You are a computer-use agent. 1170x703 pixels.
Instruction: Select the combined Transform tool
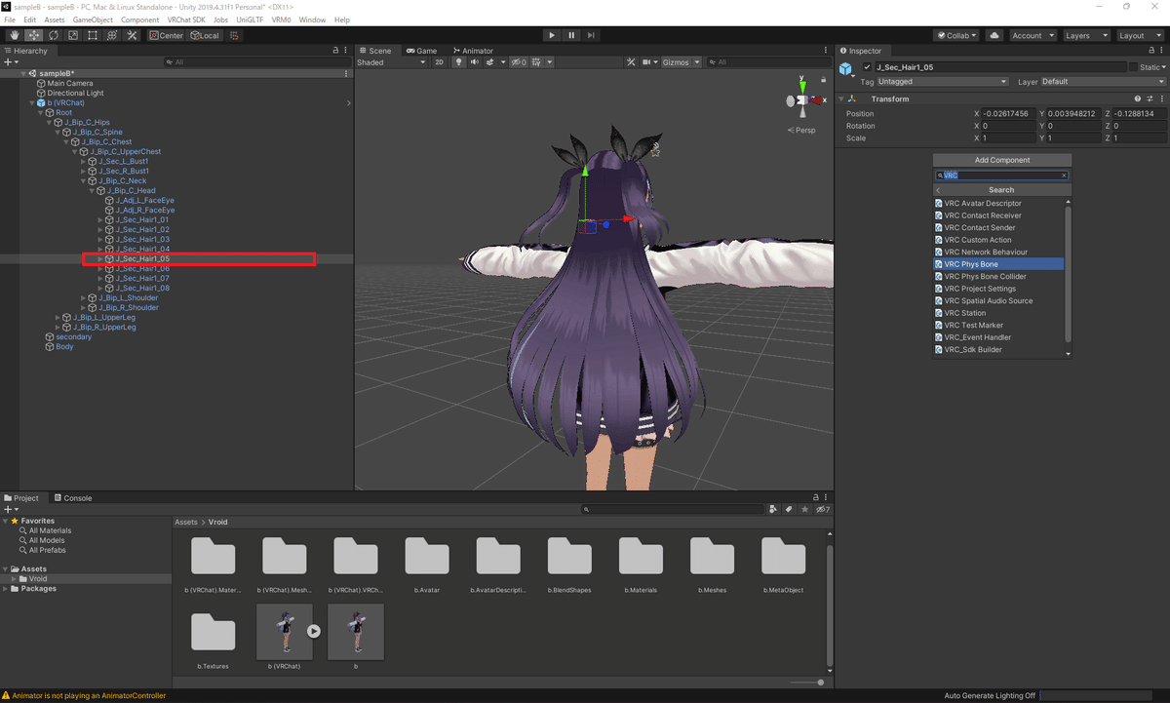coord(112,35)
